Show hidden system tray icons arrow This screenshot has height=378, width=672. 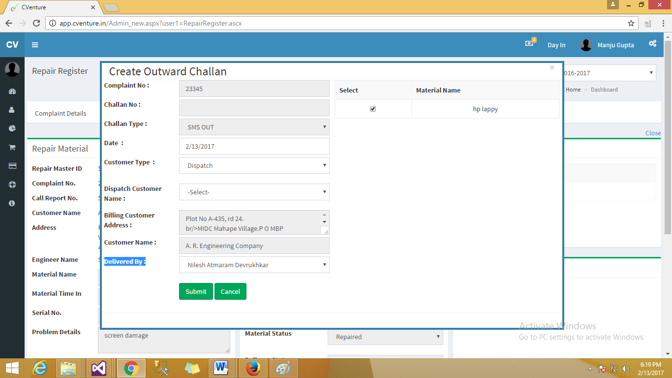590,369
